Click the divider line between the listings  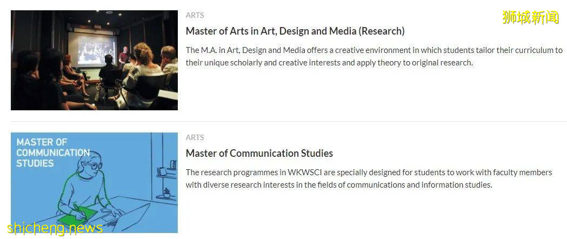coord(283,121)
